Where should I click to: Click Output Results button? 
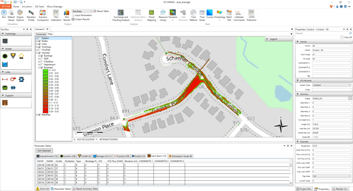pos(81,19)
